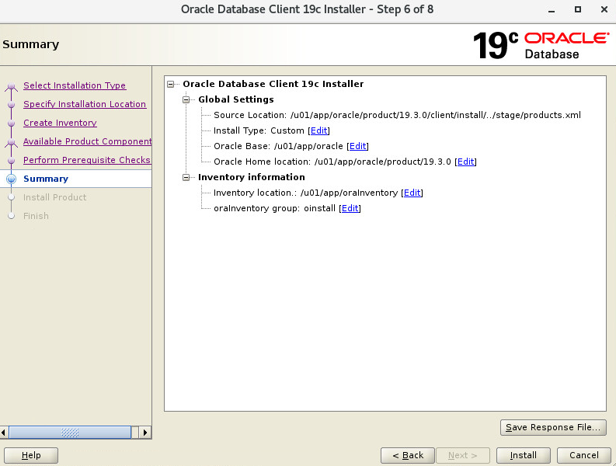Click 'oraInventory group: oinstall' text

(275, 208)
